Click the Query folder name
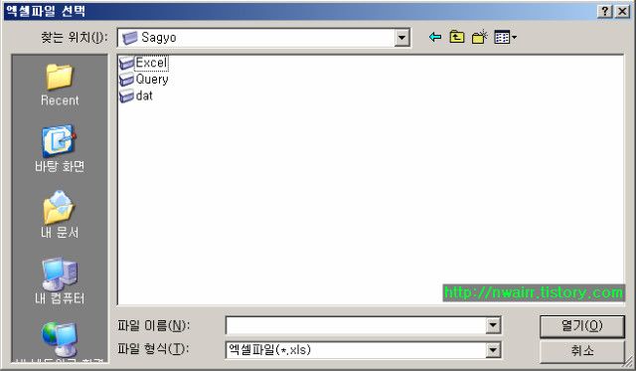The width and height of the screenshot is (636, 371). point(152,80)
